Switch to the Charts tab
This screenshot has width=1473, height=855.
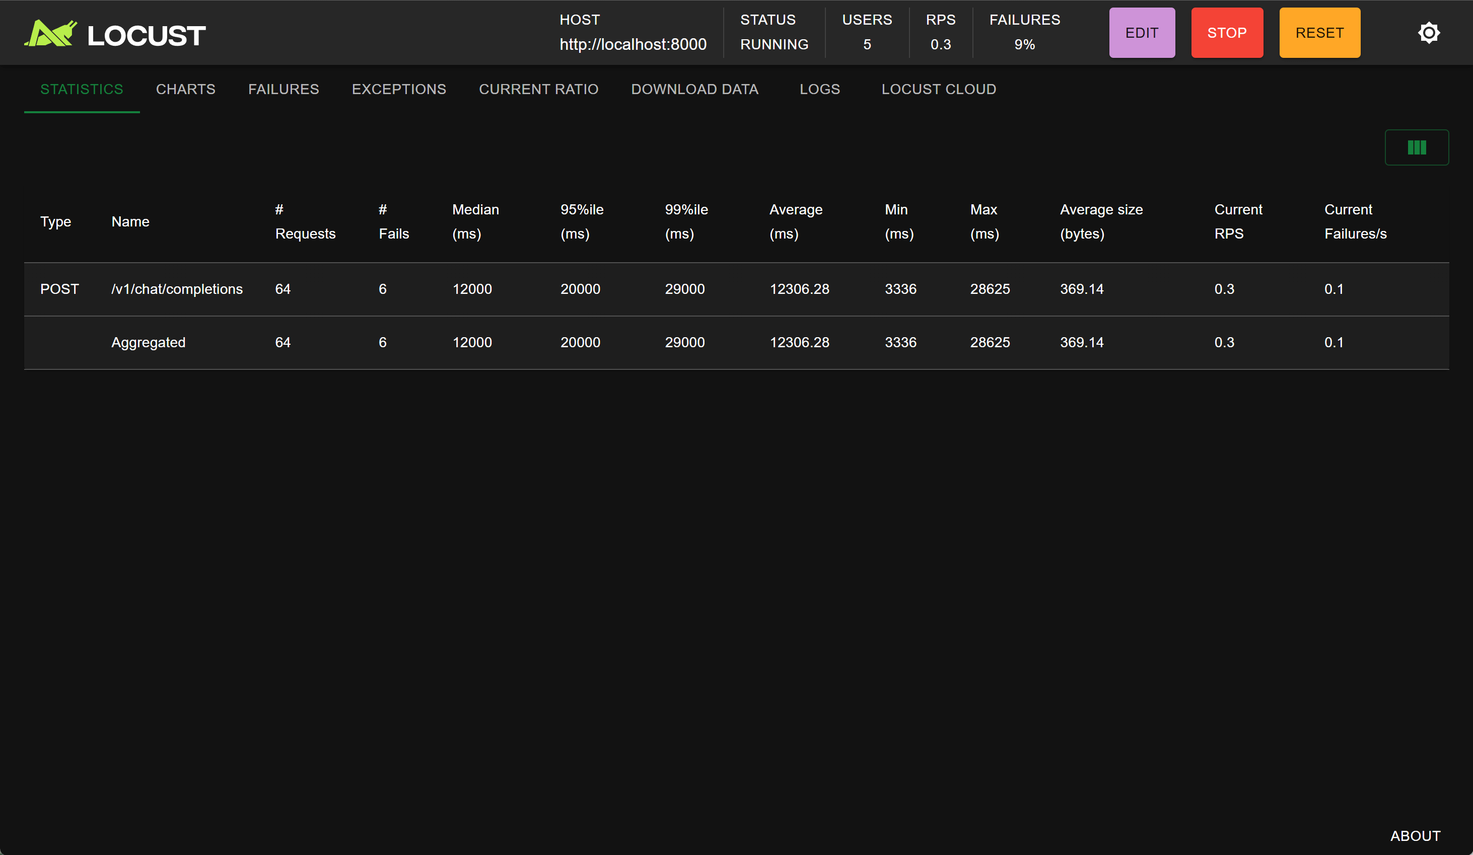(x=185, y=90)
